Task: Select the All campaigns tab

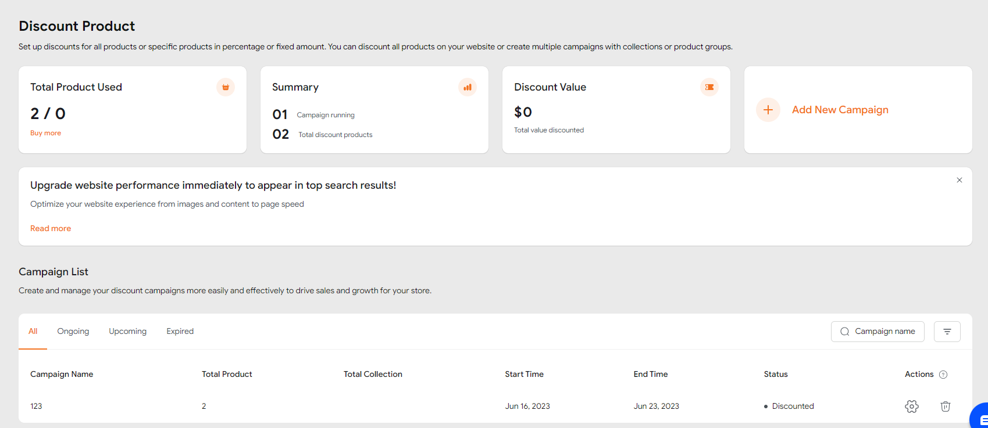Action: (x=33, y=332)
